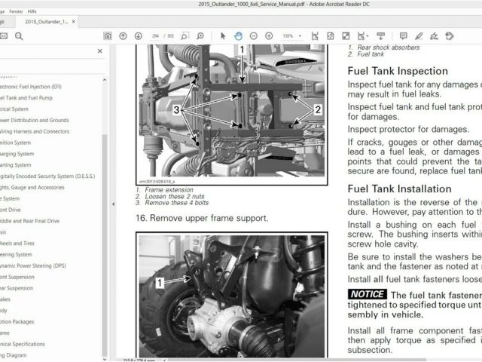Click the snapshot camera icon in toolbar
The image size is (482, 362).
108,35
